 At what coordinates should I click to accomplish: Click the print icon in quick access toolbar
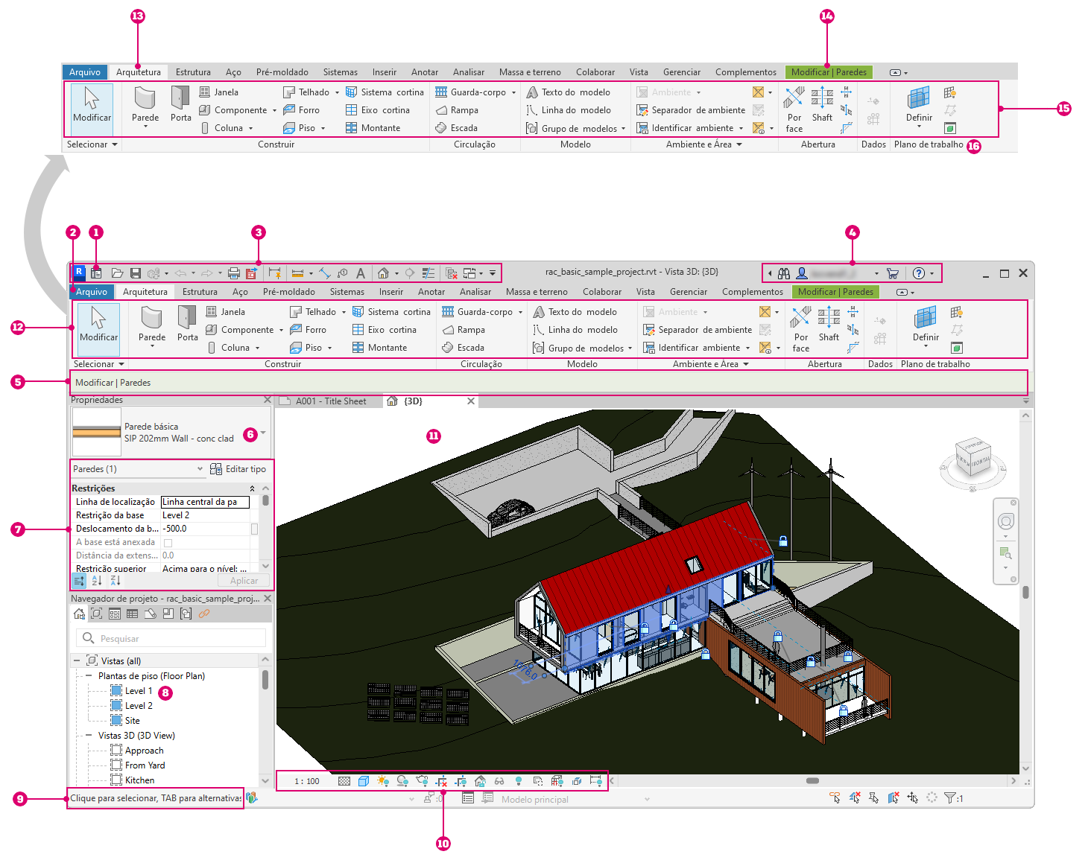click(234, 273)
